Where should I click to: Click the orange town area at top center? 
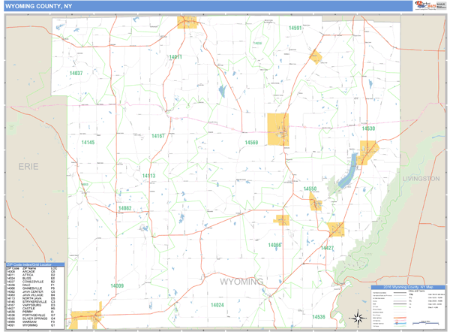(187, 21)
